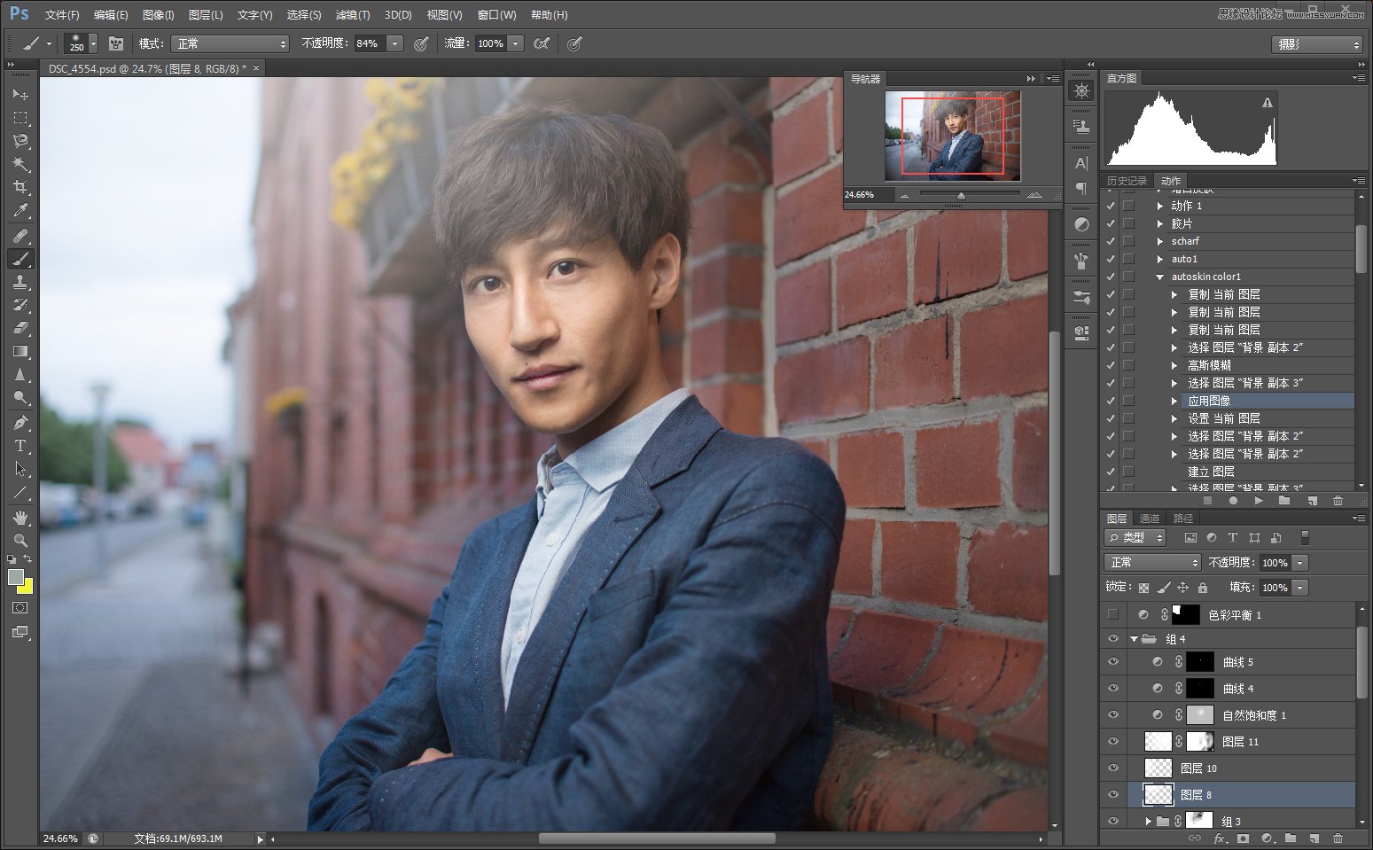Add a layer mask to 图层 8

point(1244,838)
